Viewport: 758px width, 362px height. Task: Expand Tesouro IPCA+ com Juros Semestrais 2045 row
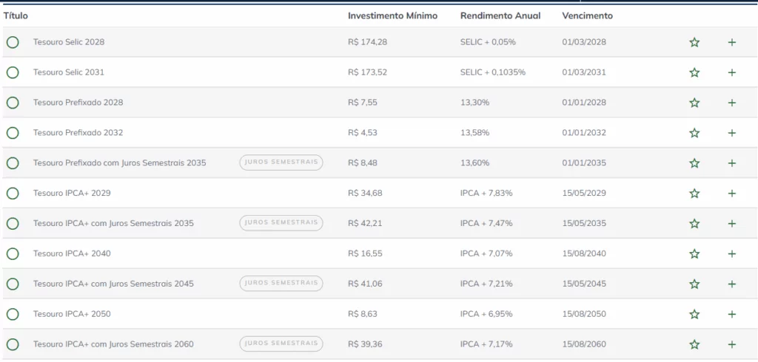[x=732, y=284]
